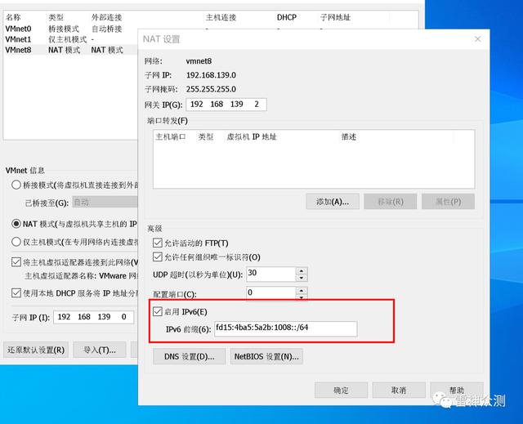Select 仅主机模式 radio button
This screenshot has width=523, height=424.
[16, 242]
